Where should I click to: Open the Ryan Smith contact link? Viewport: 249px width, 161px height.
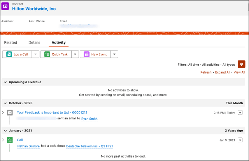pos(89,119)
